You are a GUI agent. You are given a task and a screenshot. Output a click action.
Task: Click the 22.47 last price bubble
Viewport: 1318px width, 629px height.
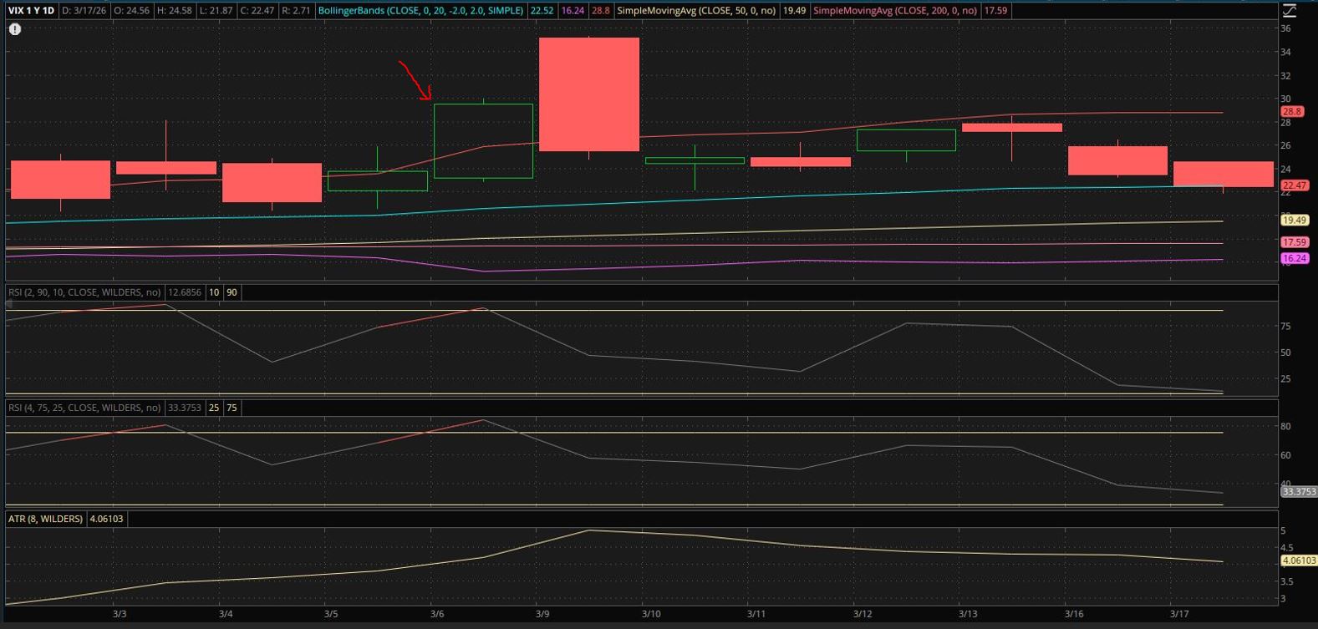1294,185
